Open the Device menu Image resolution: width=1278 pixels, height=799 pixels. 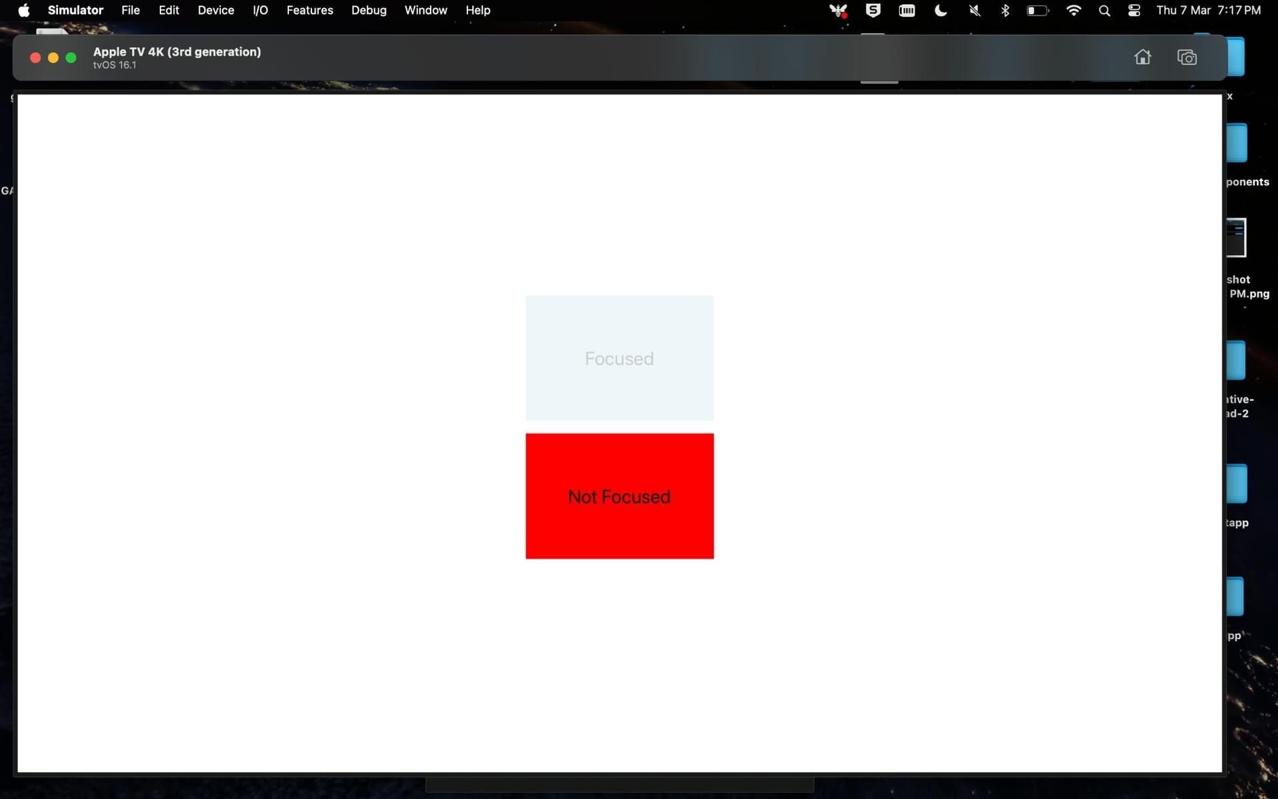tap(216, 11)
